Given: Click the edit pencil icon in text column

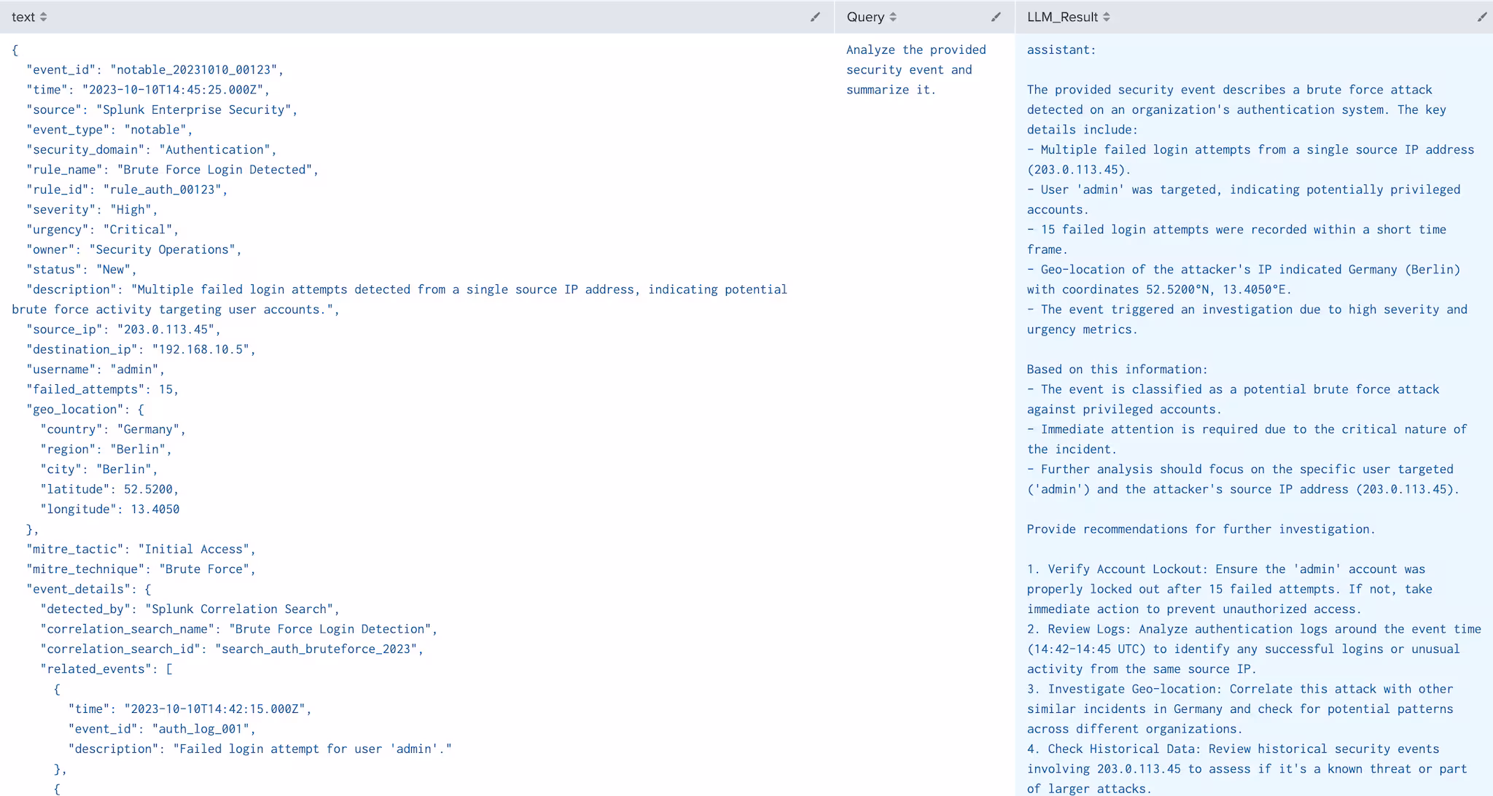Looking at the screenshot, I should tap(815, 17).
